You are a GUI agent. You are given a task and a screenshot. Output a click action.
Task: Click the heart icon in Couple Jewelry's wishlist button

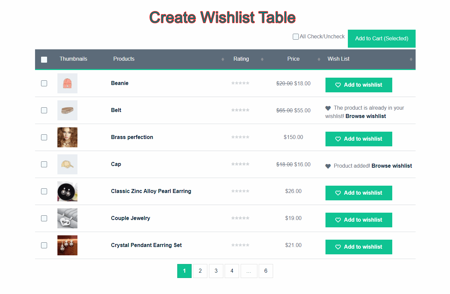(338, 220)
